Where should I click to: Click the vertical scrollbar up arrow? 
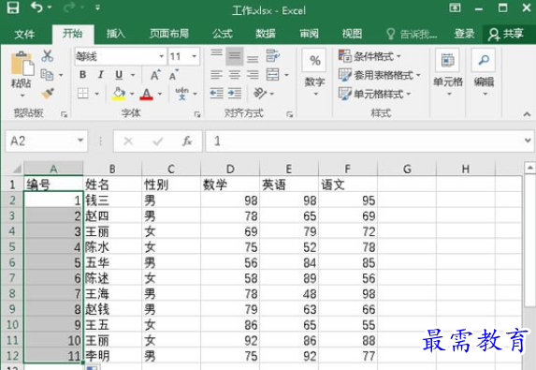[x=529, y=168]
